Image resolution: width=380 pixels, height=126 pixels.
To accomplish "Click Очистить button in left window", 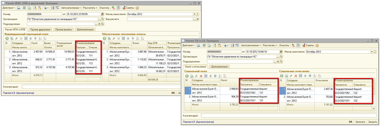I will [x=105, y=8].
